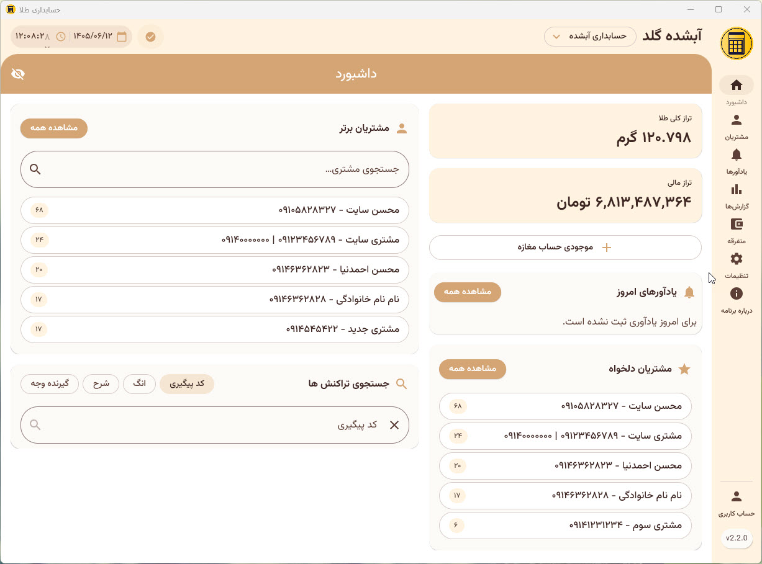Click the v2.2.0 version badge

[737, 538]
